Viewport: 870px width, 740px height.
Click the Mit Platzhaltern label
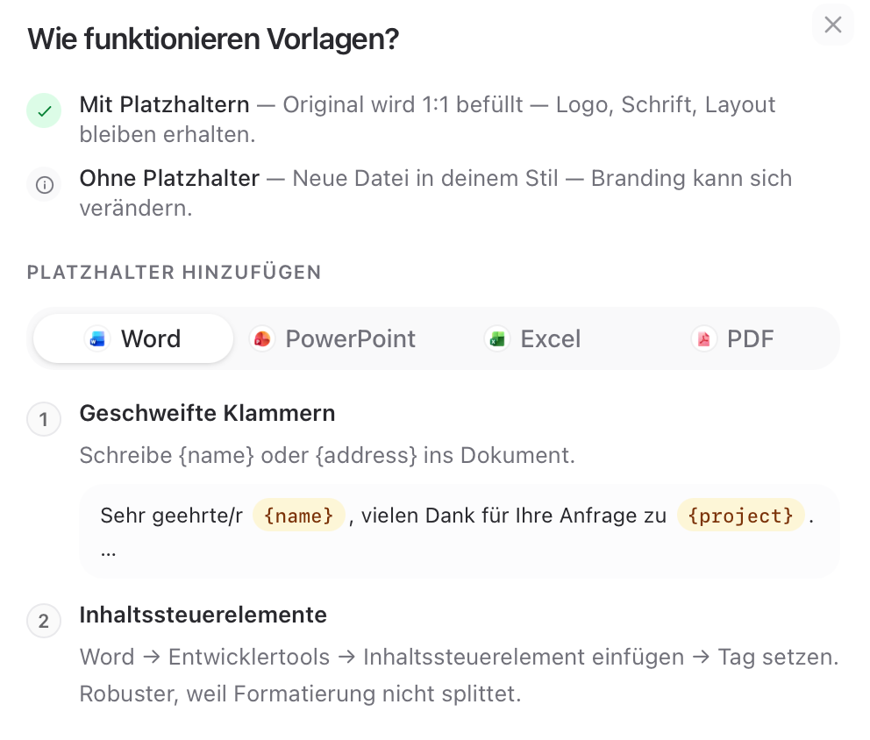(x=165, y=104)
